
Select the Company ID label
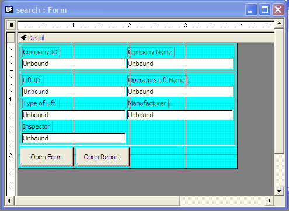point(41,52)
